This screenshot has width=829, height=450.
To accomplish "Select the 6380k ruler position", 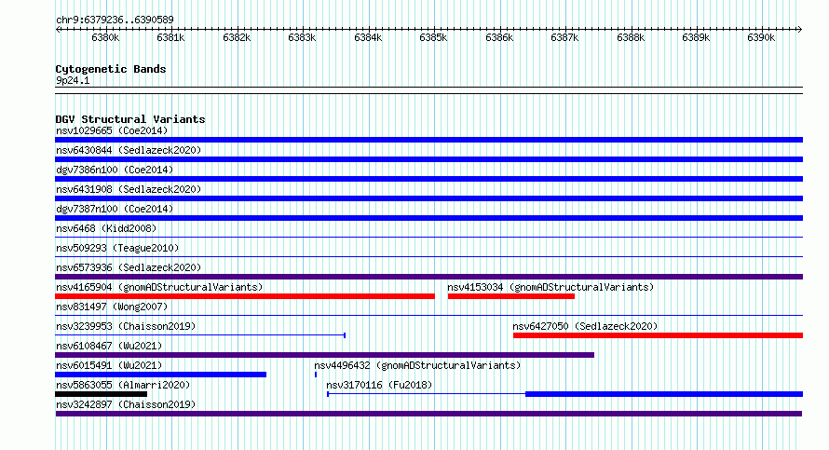I will (x=105, y=37).
